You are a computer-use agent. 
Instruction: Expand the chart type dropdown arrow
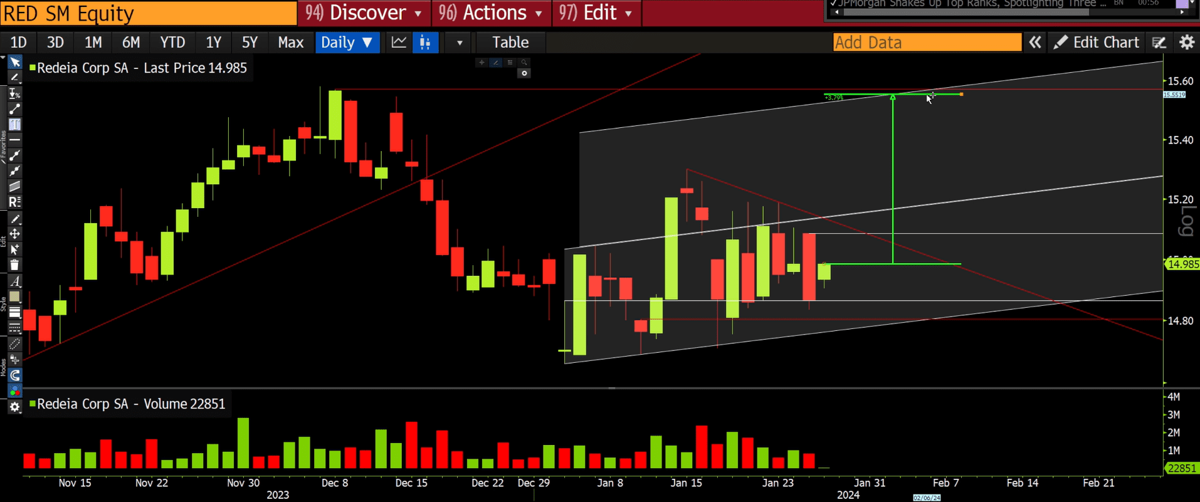[460, 43]
